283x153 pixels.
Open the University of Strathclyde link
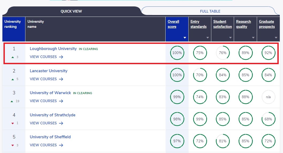52,115
